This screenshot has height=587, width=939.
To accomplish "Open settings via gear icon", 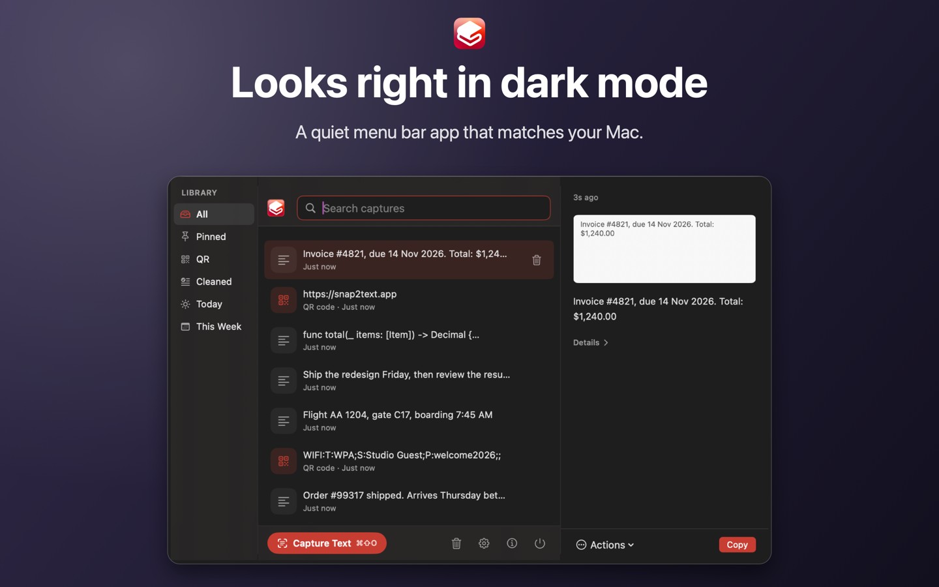I will coord(484,543).
